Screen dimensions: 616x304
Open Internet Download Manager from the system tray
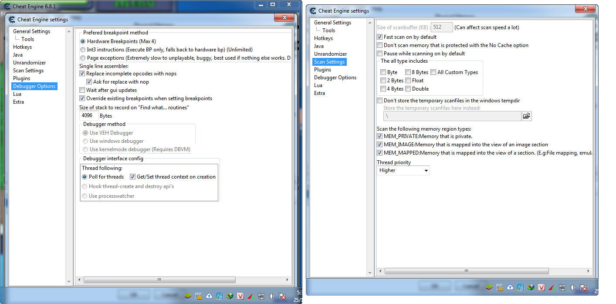531,287
